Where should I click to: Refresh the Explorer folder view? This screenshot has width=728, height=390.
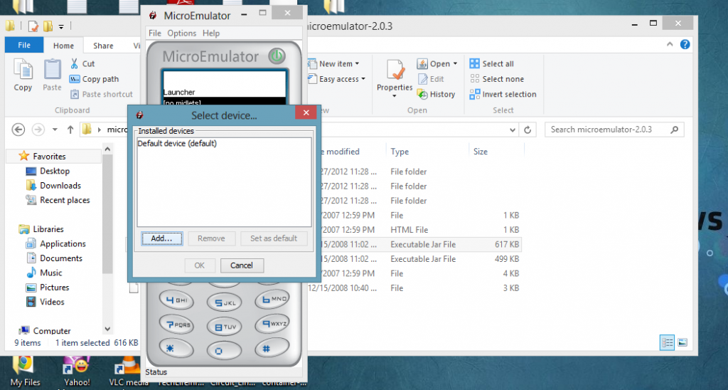528,130
